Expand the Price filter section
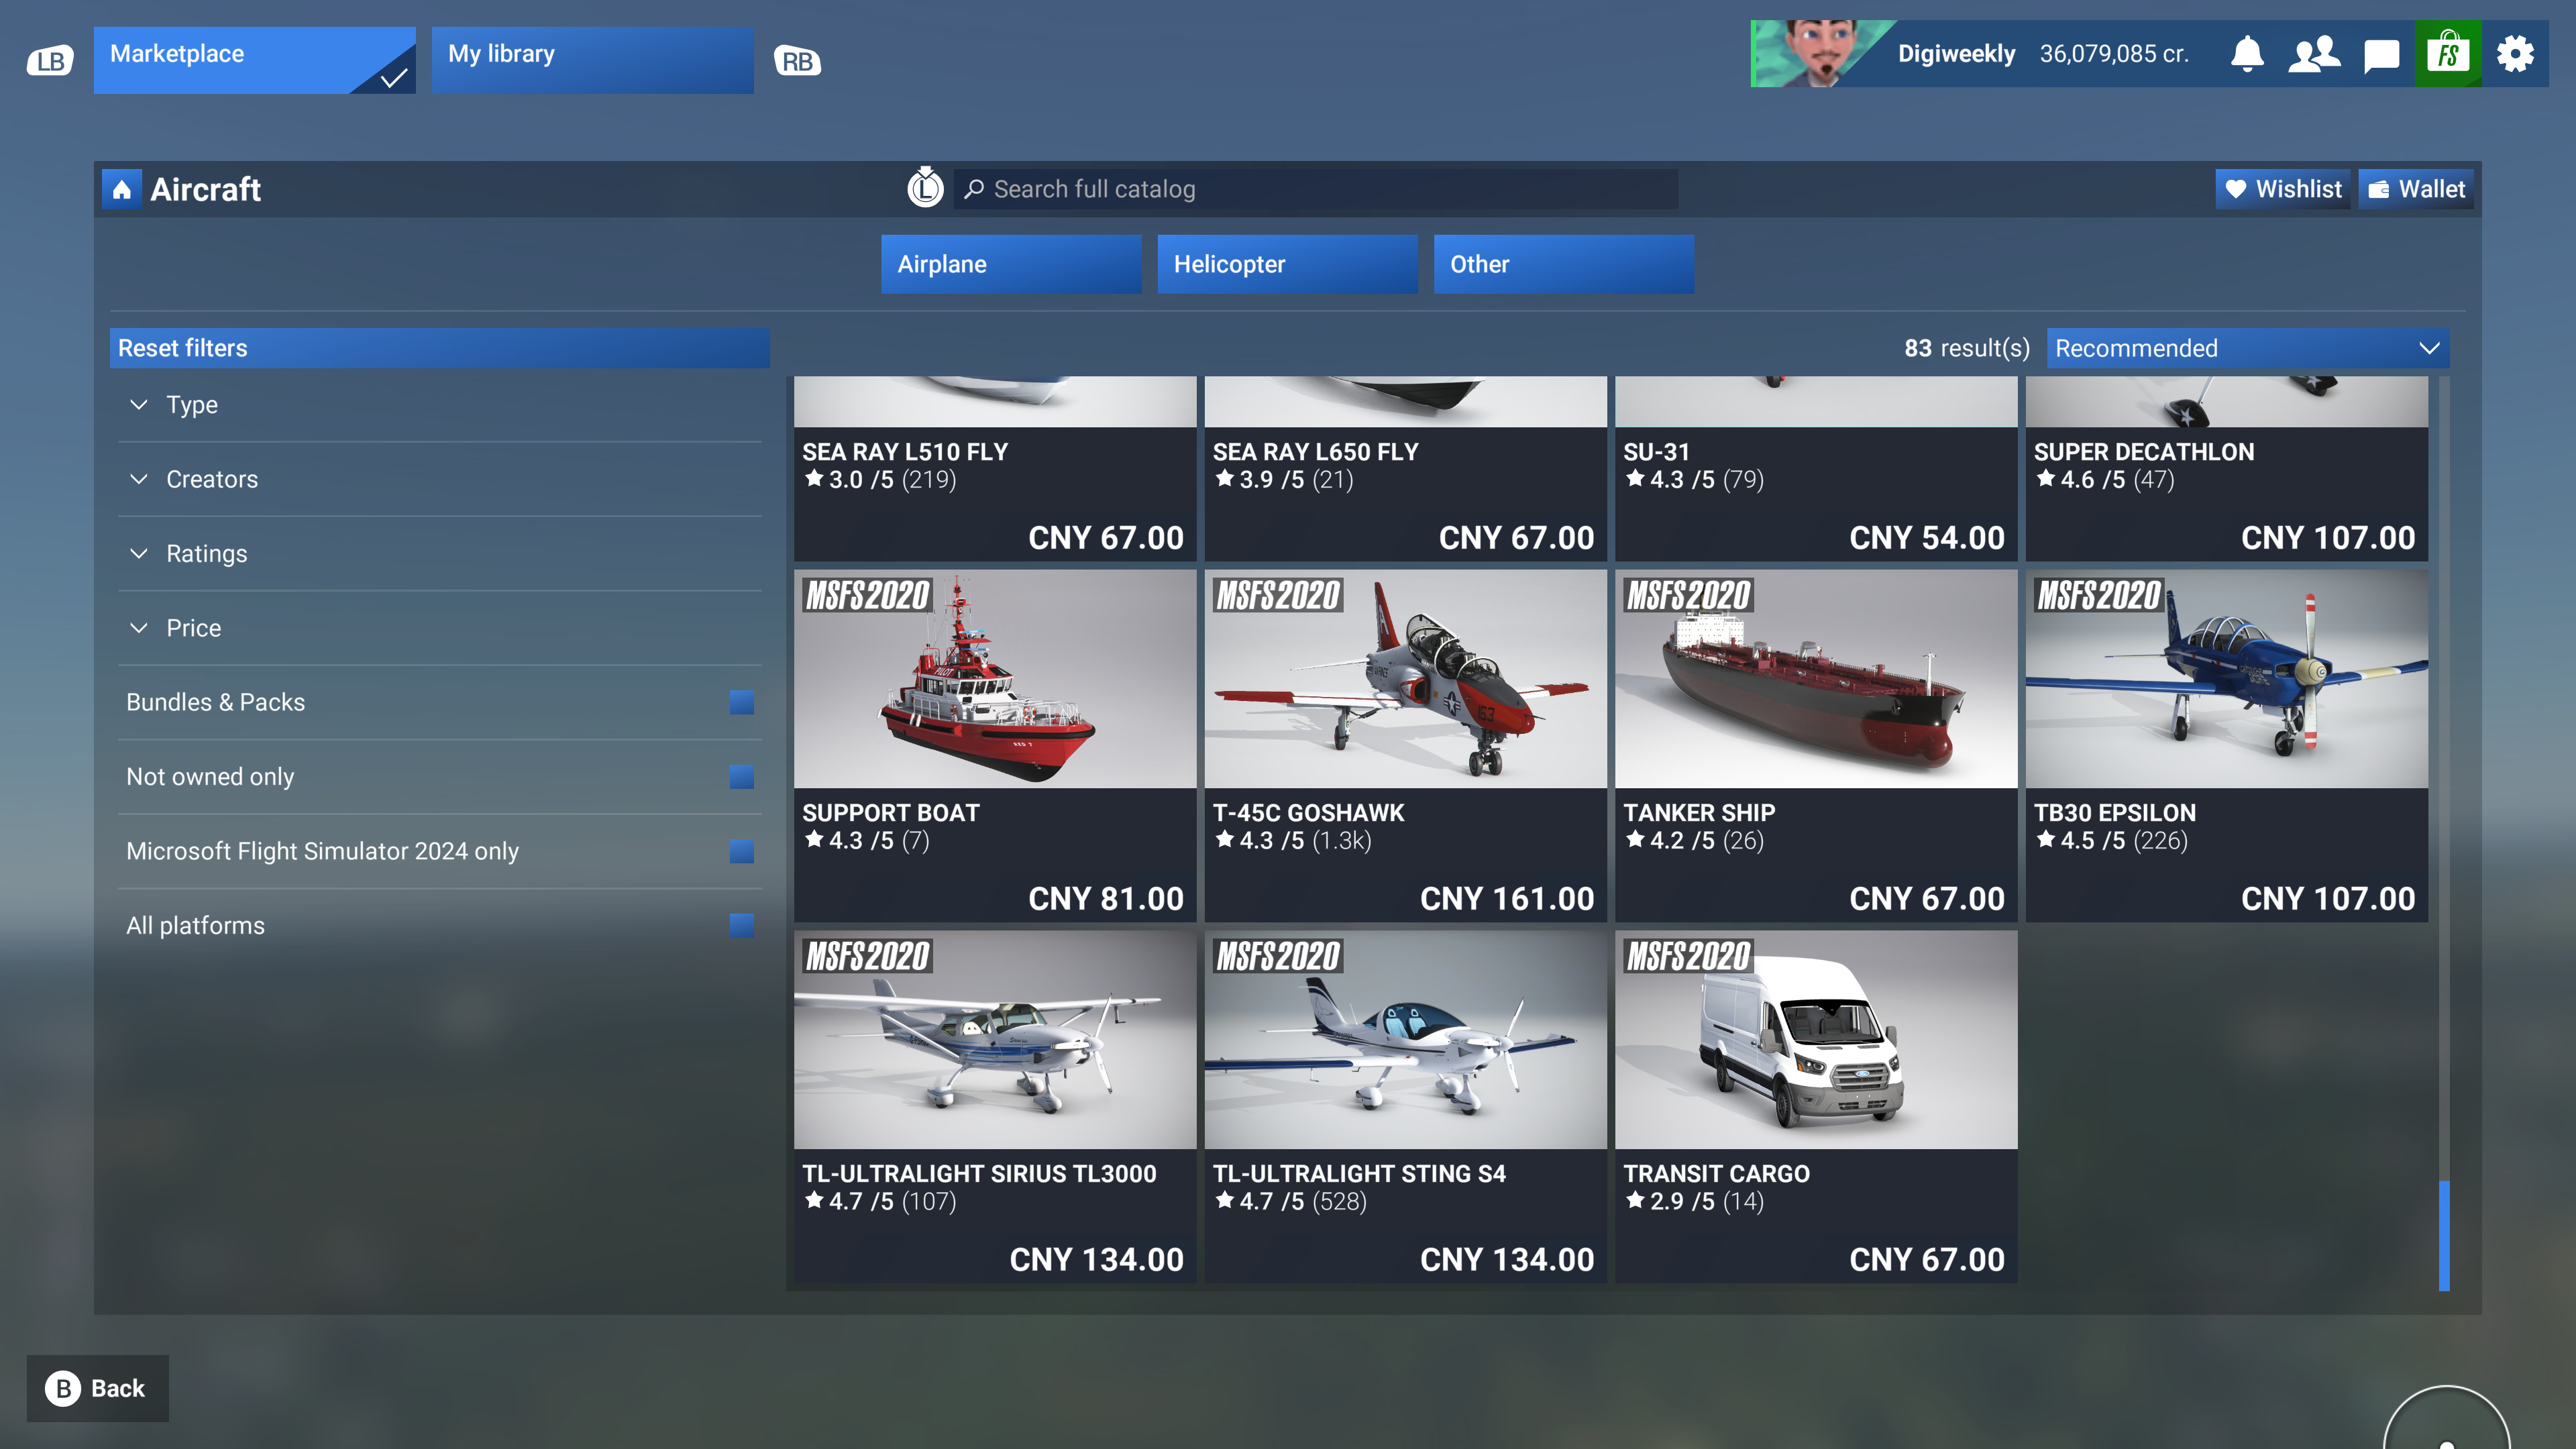 tap(440, 628)
